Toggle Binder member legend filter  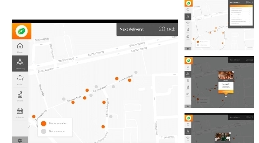(x=44, y=123)
